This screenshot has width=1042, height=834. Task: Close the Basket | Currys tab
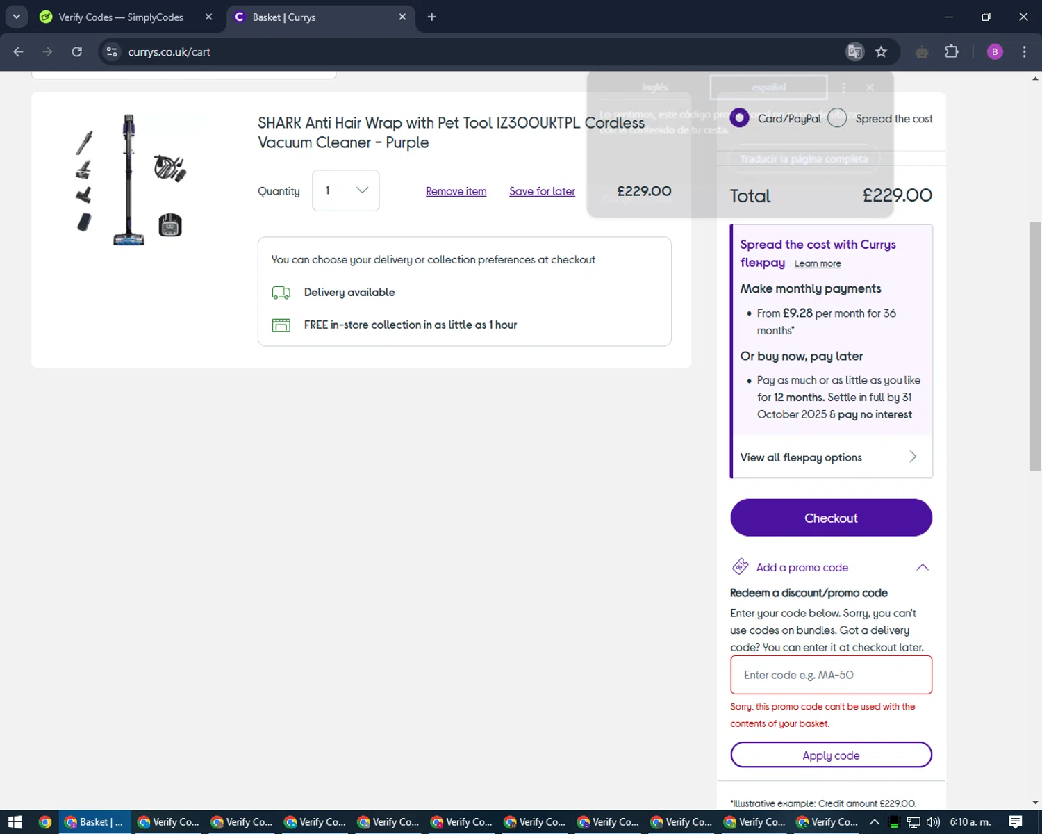(402, 17)
